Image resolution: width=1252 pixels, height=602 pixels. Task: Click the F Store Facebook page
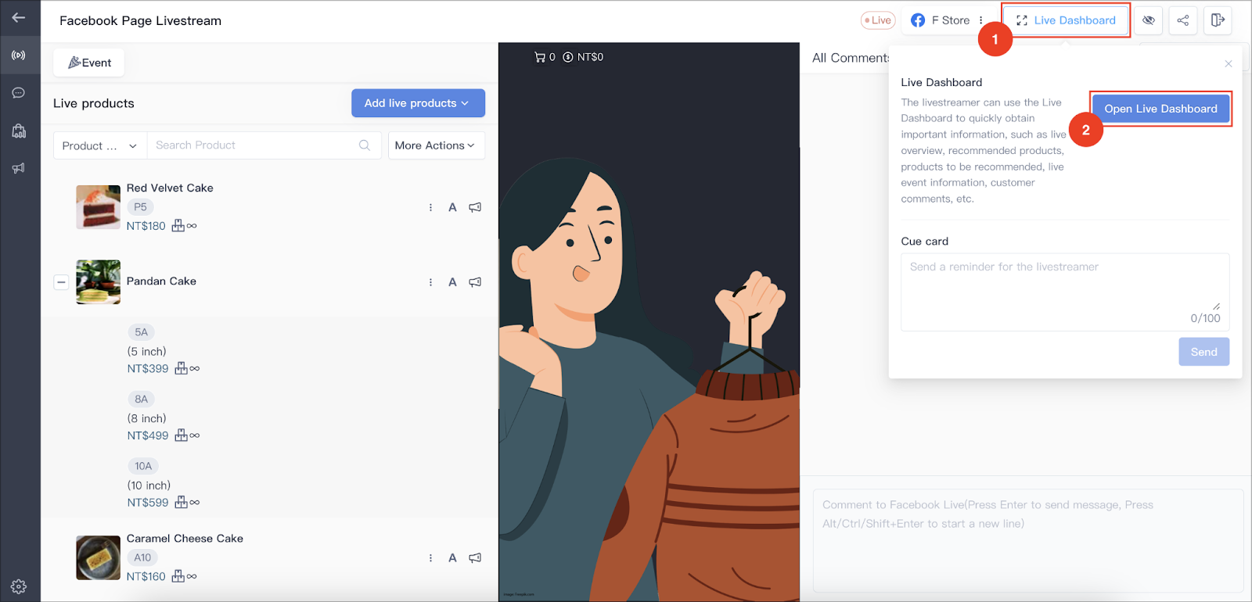pos(940,20)
